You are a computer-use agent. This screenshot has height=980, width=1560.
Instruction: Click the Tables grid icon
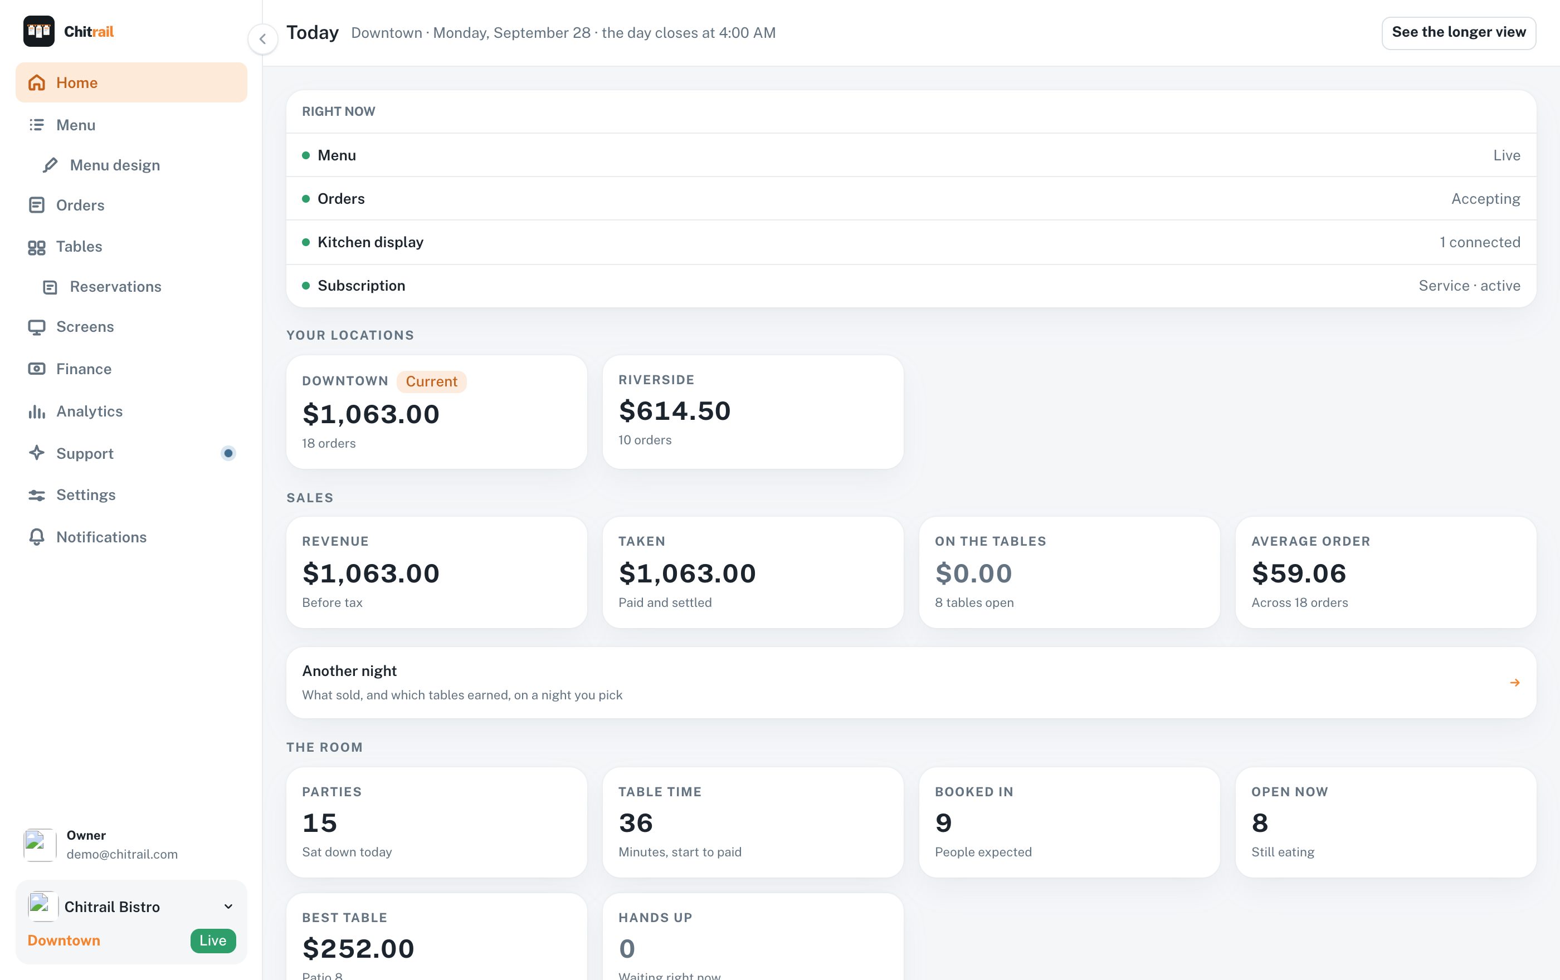click(37, 247)
